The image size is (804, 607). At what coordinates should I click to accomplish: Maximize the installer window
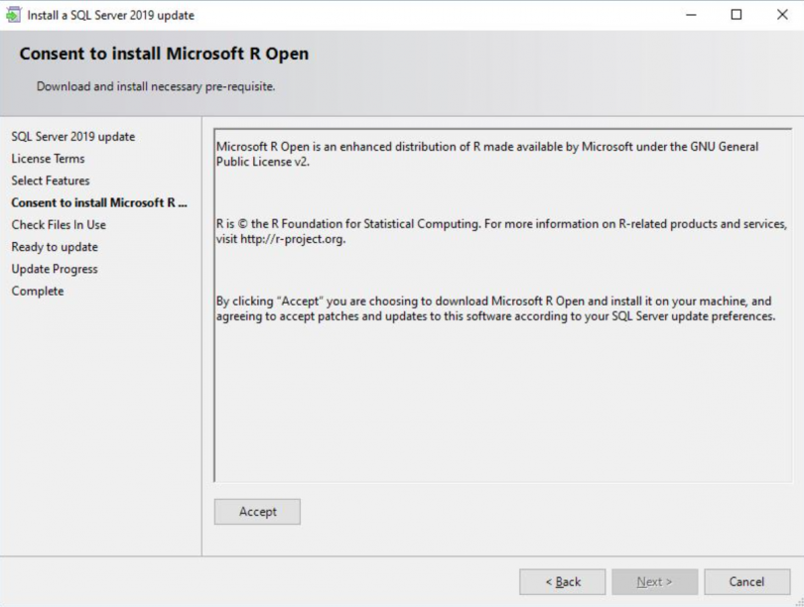(736, 15)
